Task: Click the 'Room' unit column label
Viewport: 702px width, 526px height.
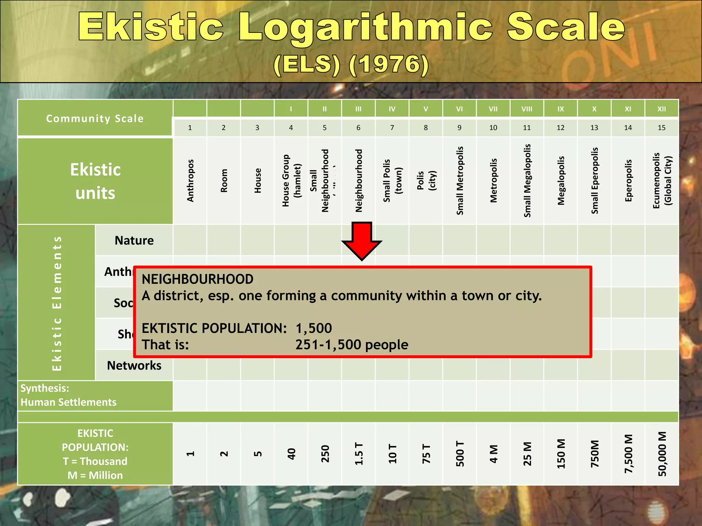Action: (x=224, y=180)
